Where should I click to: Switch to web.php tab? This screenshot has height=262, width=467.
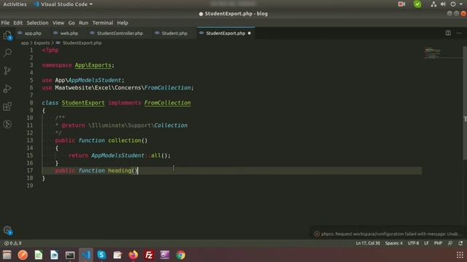(x=69, y=33)
